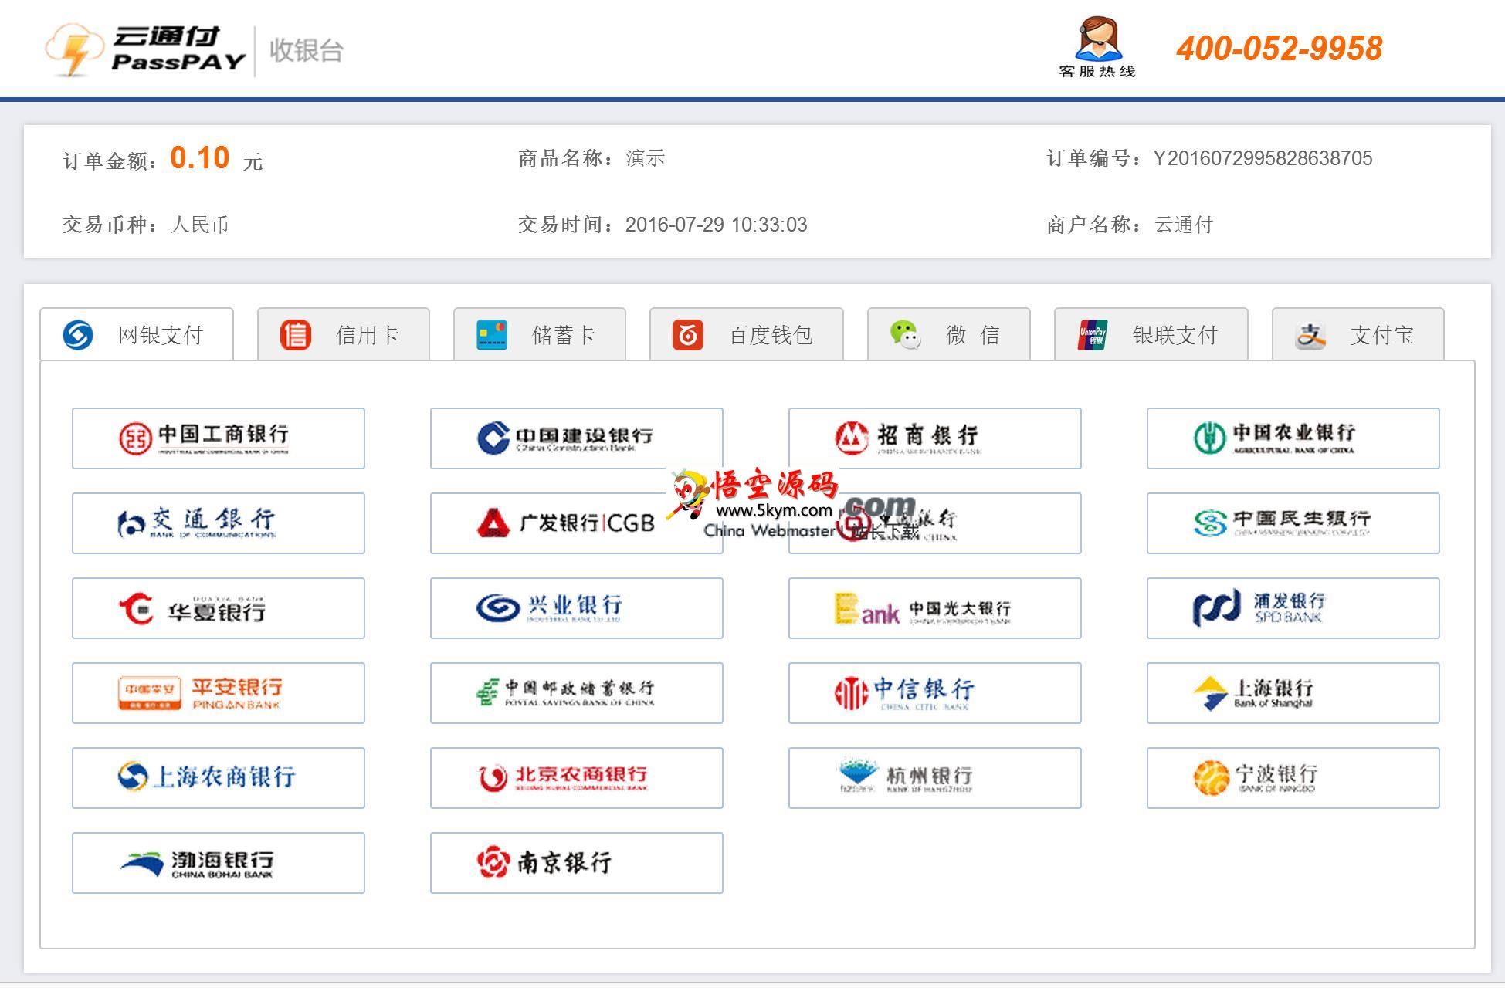The height and width of the screenshot is (988, 1505).
Task: Pick 杭州银行 bank option
Action: pyautogui.click(x=935, y=778)
